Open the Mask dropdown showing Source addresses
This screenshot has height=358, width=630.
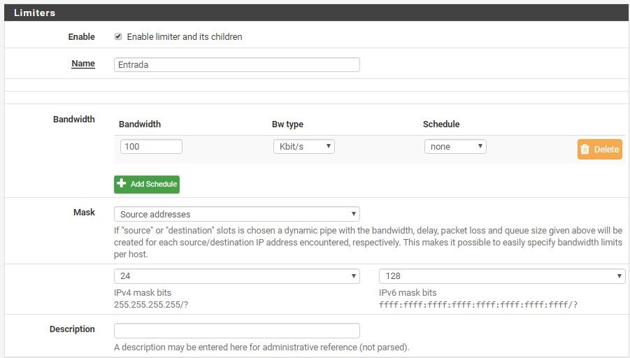[x=236, y=214]
